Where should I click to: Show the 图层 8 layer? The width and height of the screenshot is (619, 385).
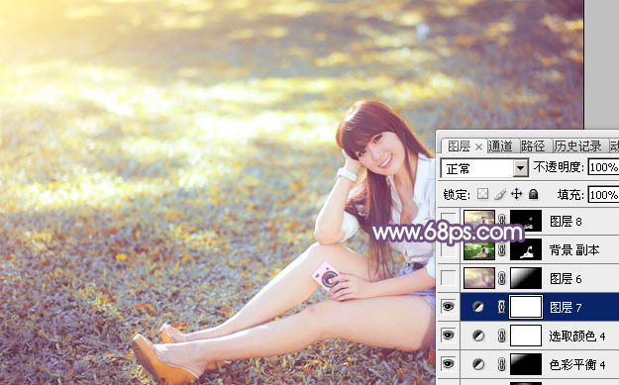pos(448,221)
